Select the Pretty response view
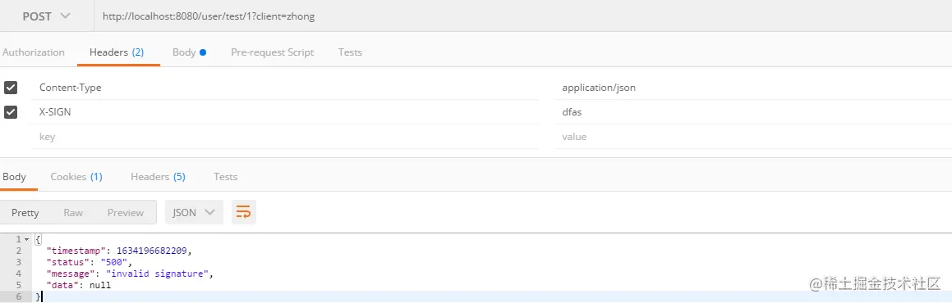 click(25, 212)
